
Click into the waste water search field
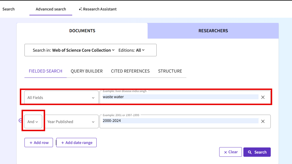[x=179, y=97]
